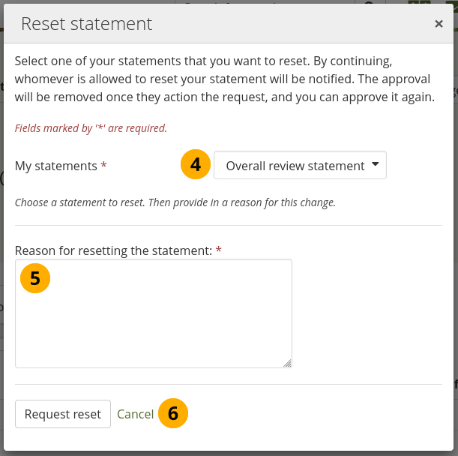458x456 pixels.
Task: Cancel the reset request
Action: [135, 414]
